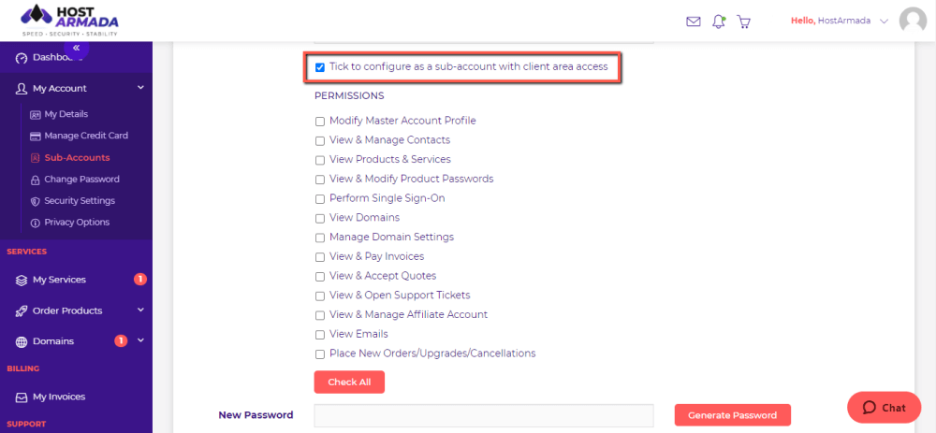
Task: Open the mail envelope icon in header
Action: [x=693, y=21]
